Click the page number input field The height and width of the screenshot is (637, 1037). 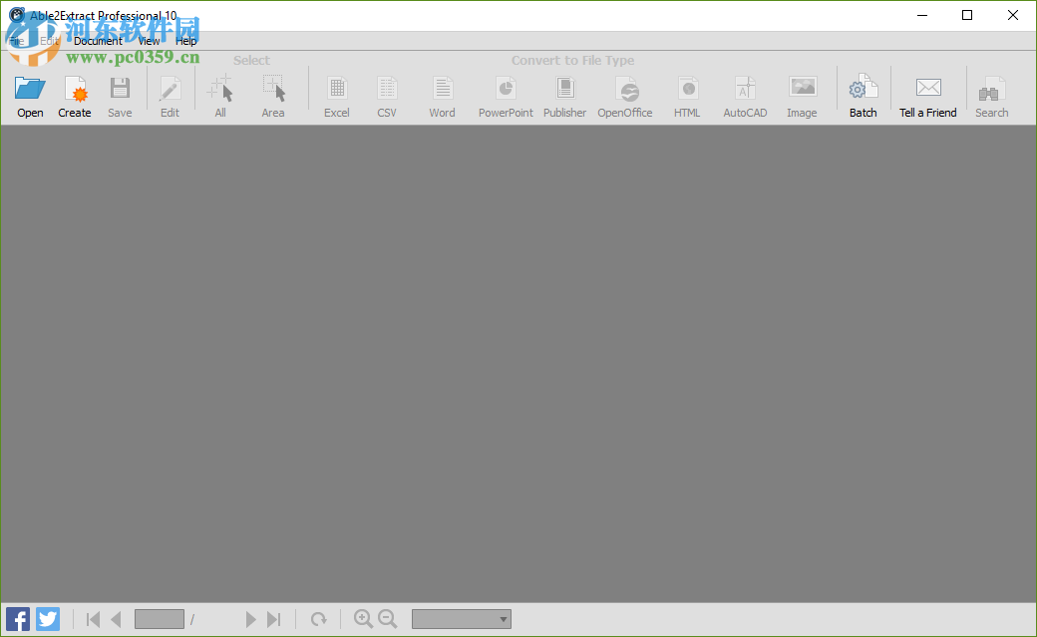coord(159,618)
